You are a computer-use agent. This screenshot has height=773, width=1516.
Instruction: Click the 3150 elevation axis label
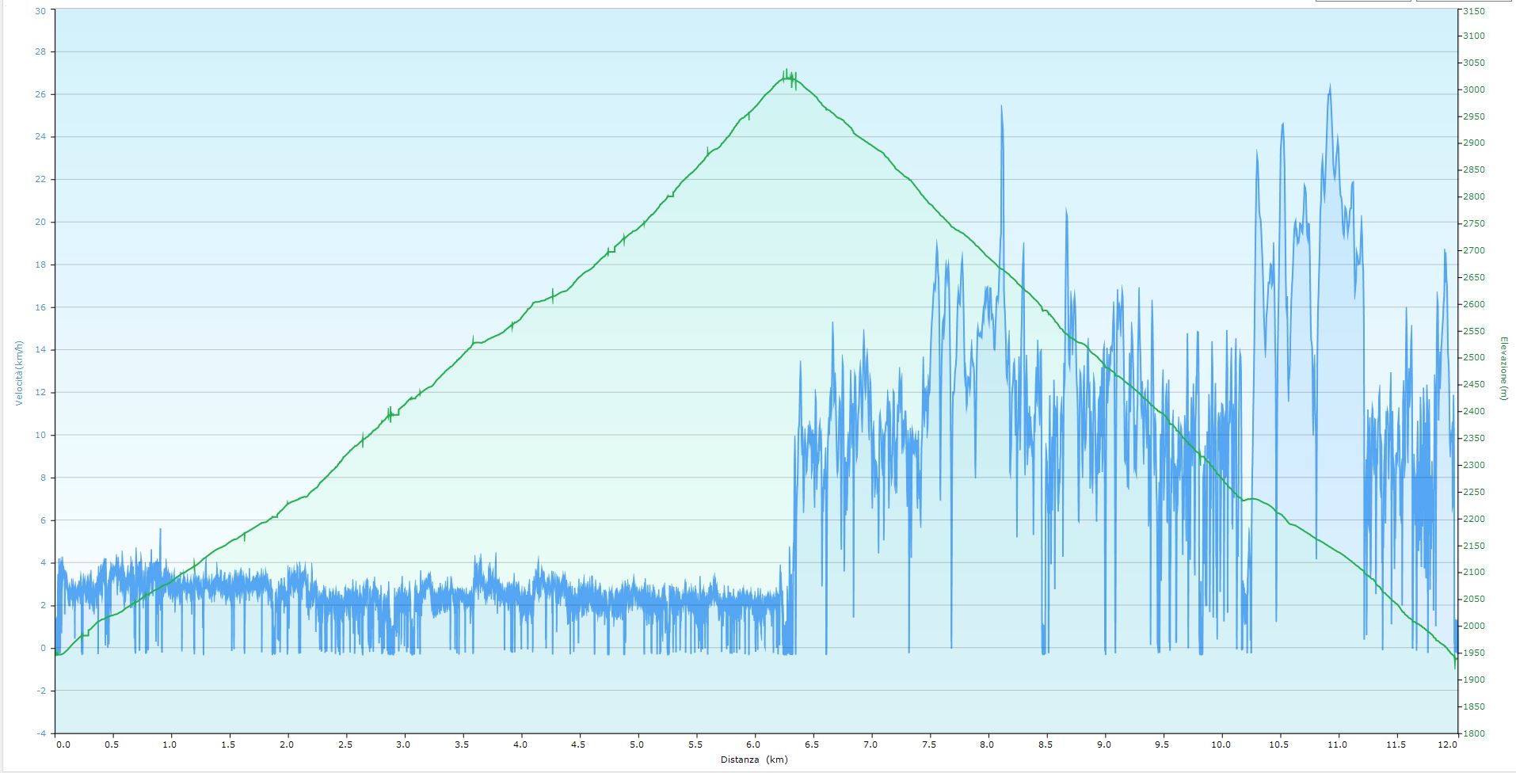point(1473,11)
